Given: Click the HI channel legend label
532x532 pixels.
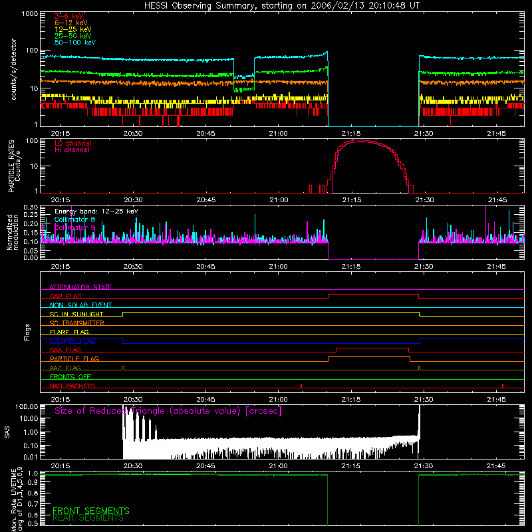Looking at the screenshot, I should pyautogui.click(x=72, y=150).
